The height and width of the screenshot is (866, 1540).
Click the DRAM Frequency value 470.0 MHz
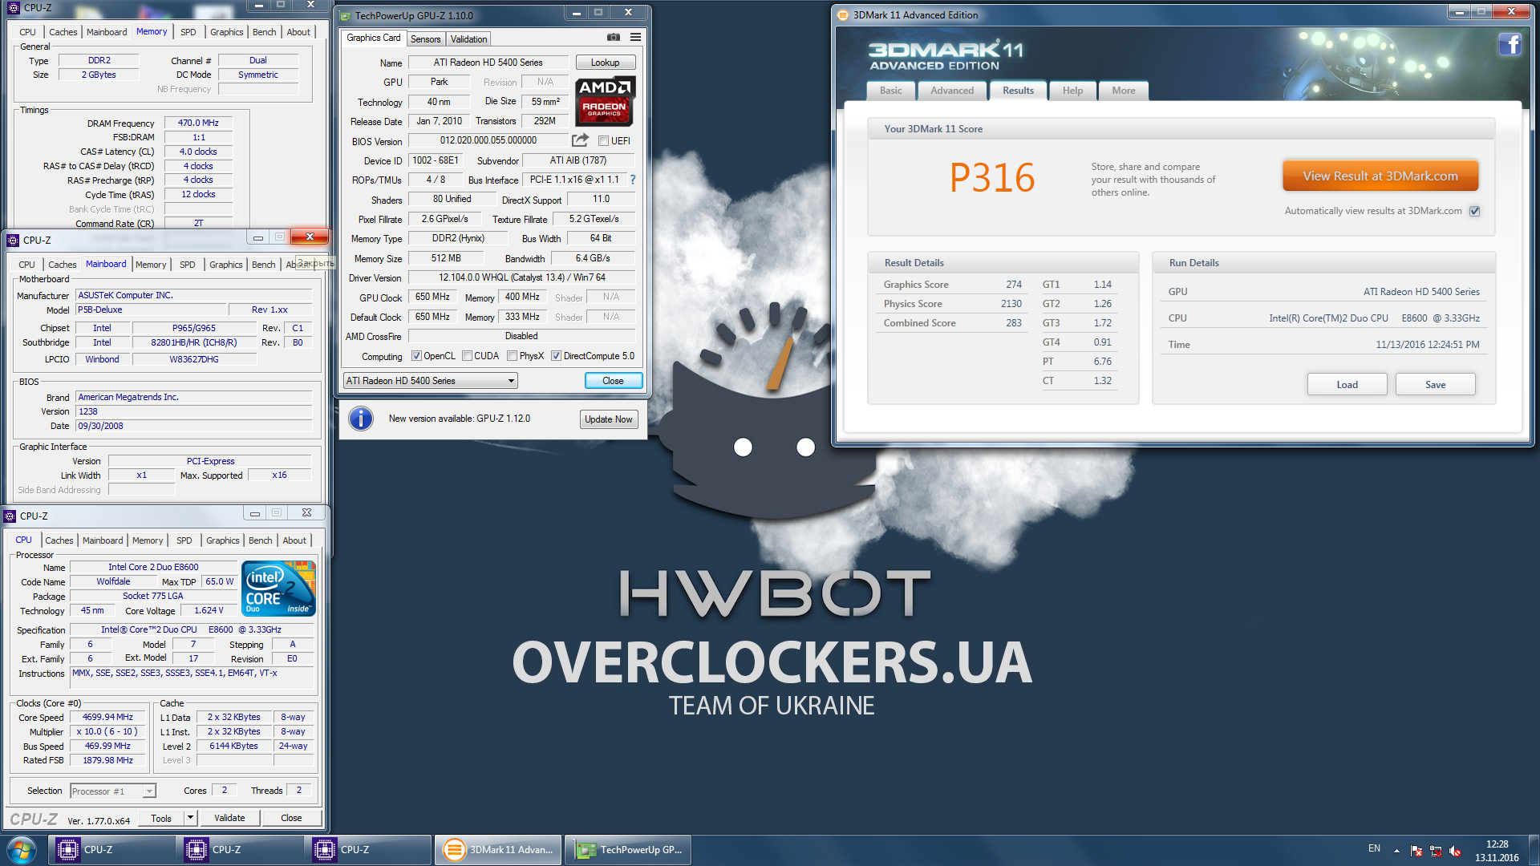198,123
